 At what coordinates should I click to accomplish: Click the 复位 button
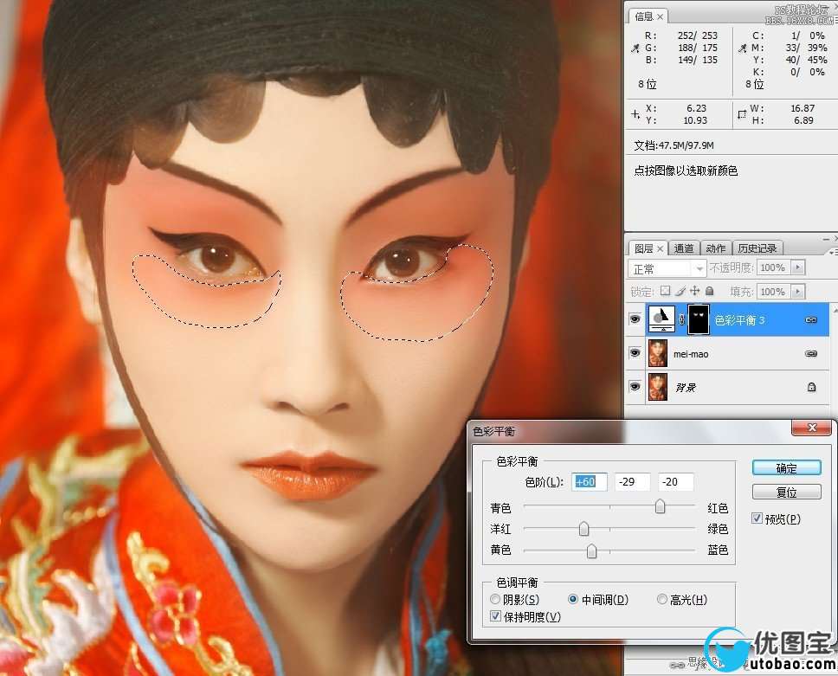786,493
